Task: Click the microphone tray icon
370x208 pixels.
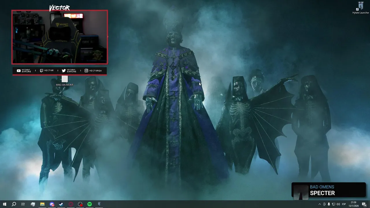Action: pyautogui.click(x=329, y=204)
